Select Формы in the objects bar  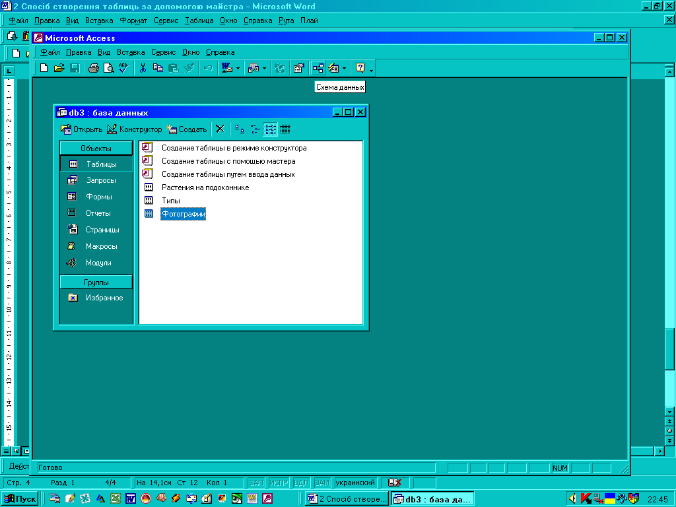[x=96, y=197]
